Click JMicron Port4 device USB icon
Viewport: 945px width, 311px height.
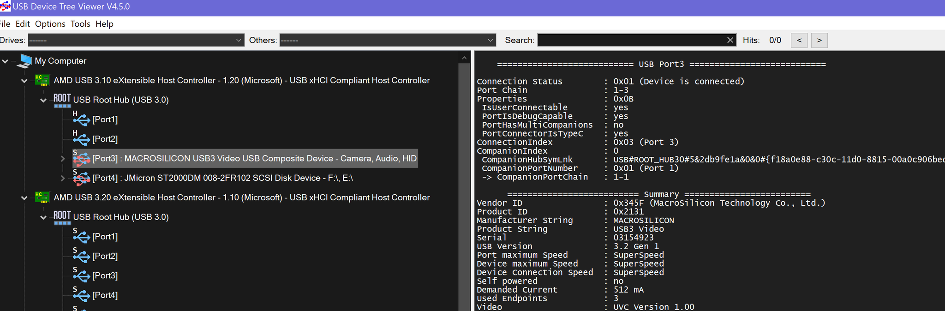click(81, 178)
